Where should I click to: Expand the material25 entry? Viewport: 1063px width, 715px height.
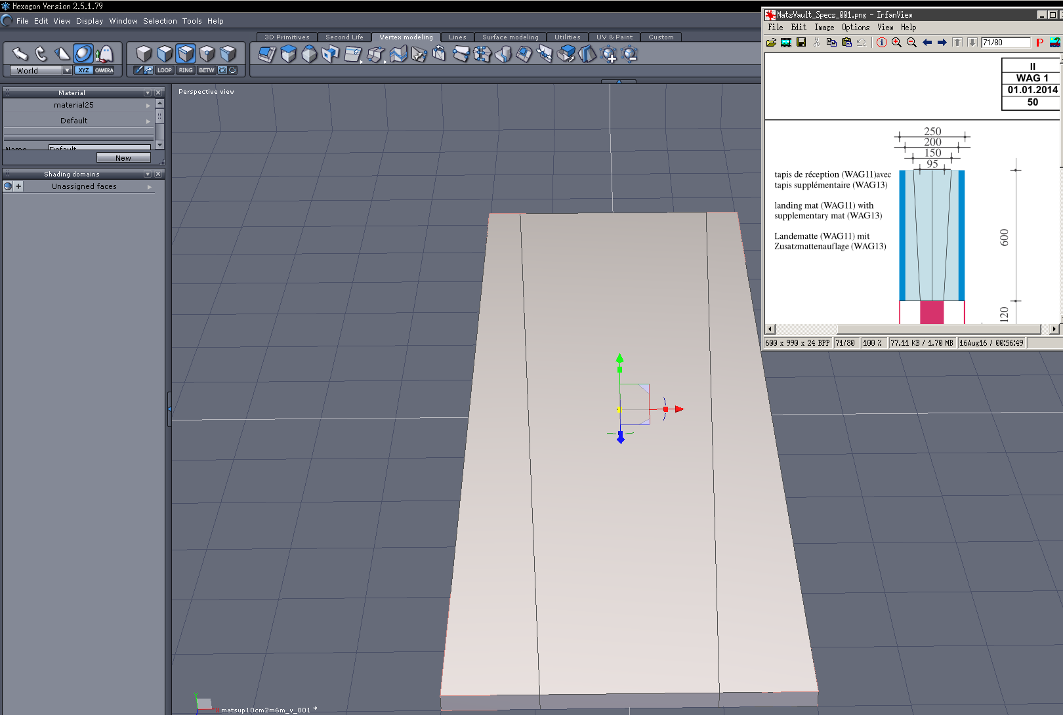tap(148, 105)
